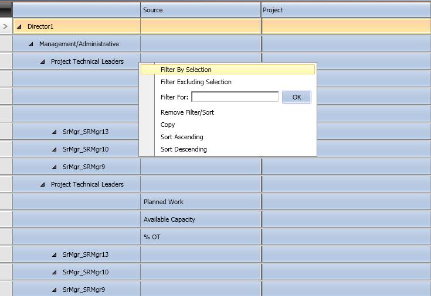Click the top-left select-all grid corner

tap(6, 9)
